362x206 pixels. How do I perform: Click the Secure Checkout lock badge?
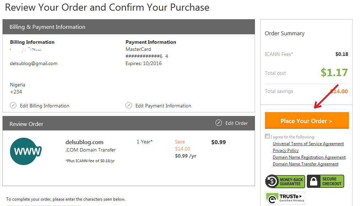[325, 181]
